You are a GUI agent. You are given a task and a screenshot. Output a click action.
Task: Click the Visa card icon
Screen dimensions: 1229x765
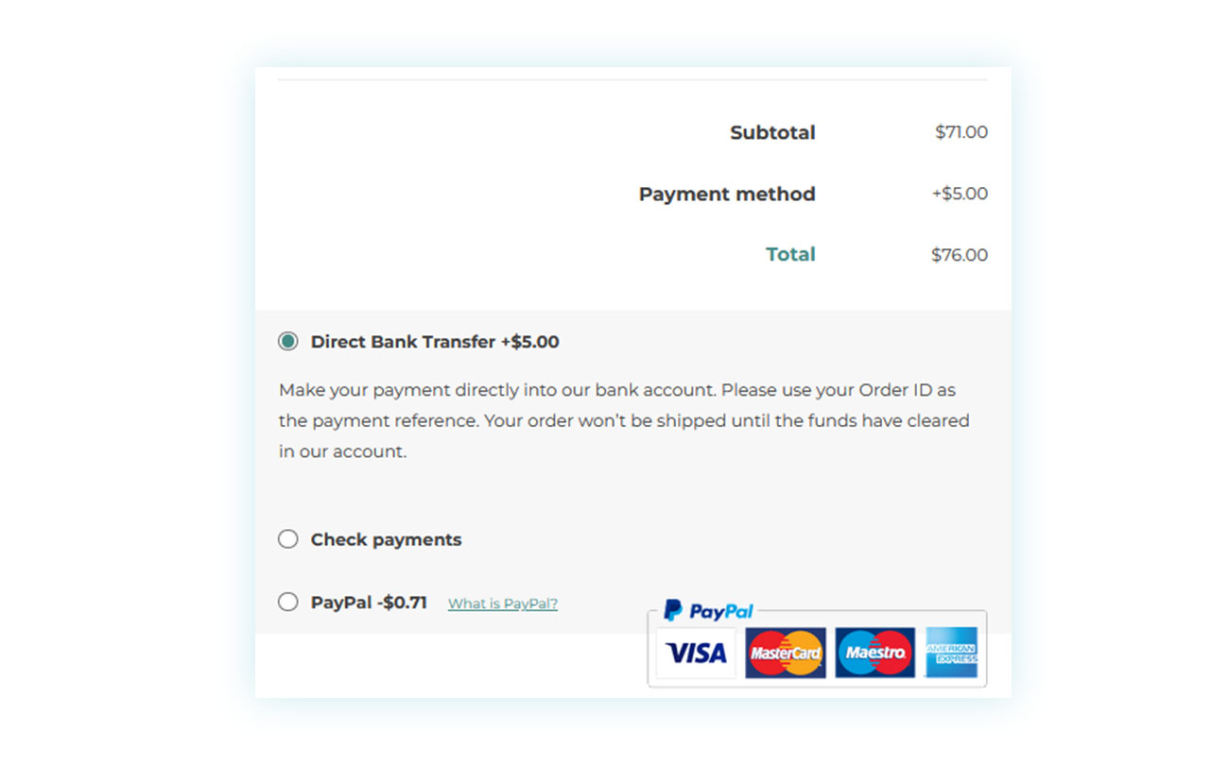point(697,653)
